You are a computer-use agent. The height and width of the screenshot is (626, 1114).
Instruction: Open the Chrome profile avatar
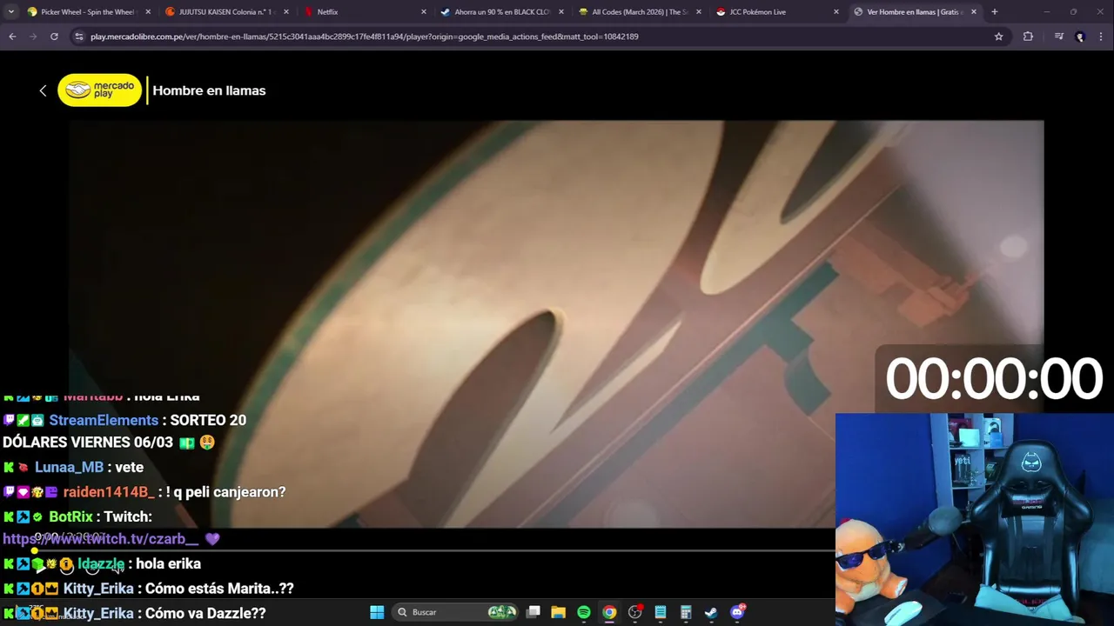coord(1080,37)
